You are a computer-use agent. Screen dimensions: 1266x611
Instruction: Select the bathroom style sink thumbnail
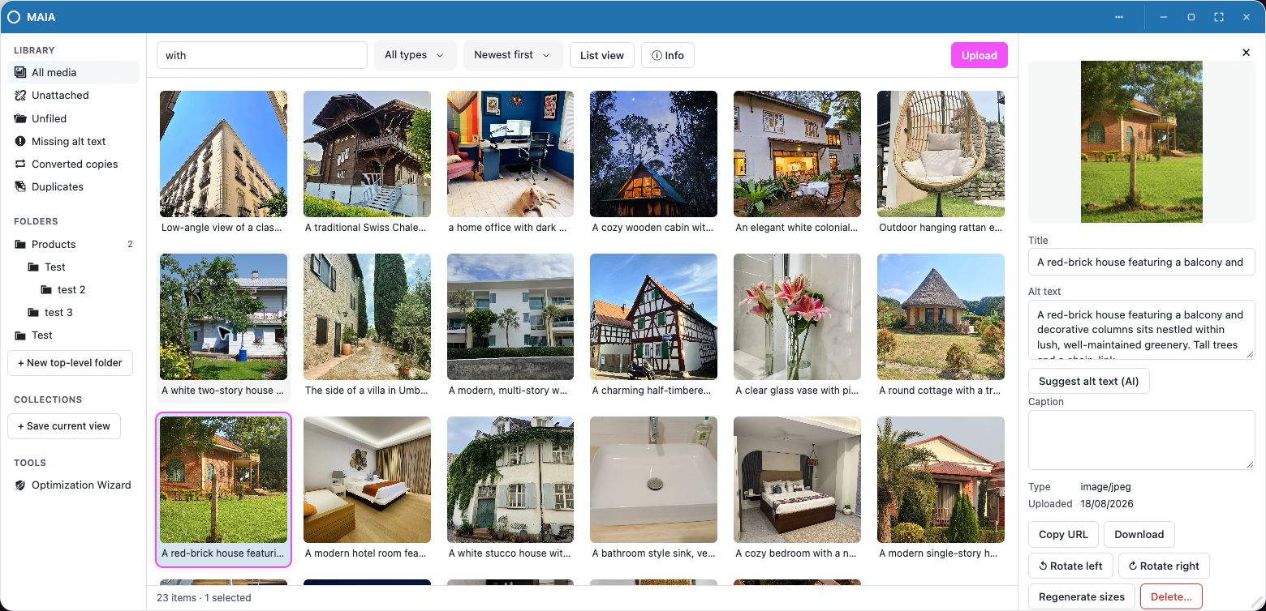tap(653, 480)
